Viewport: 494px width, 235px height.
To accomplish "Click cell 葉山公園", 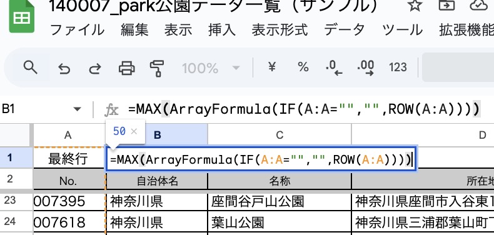I will click(280, 222).
